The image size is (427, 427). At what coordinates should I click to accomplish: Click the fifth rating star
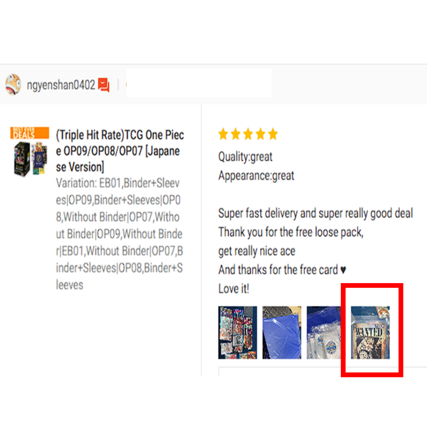(273, 134)
